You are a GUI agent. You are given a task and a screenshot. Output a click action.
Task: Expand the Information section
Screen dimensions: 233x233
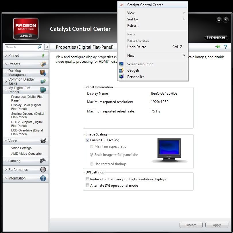(26, 178)
